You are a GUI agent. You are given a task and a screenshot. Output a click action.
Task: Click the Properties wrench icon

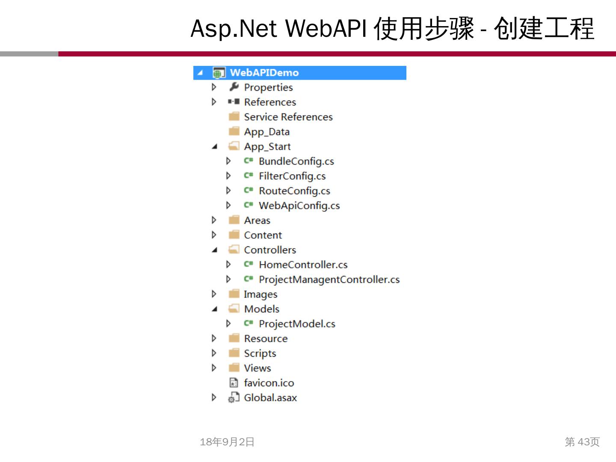click(x=234, y=87)
